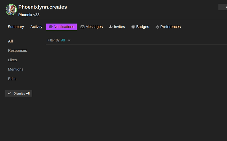The width and height of the screenshot is (227, 141).
Task: Click the Phoenixlynn.creates username heading
Action: pyautogui.click(x=42, y=7)
